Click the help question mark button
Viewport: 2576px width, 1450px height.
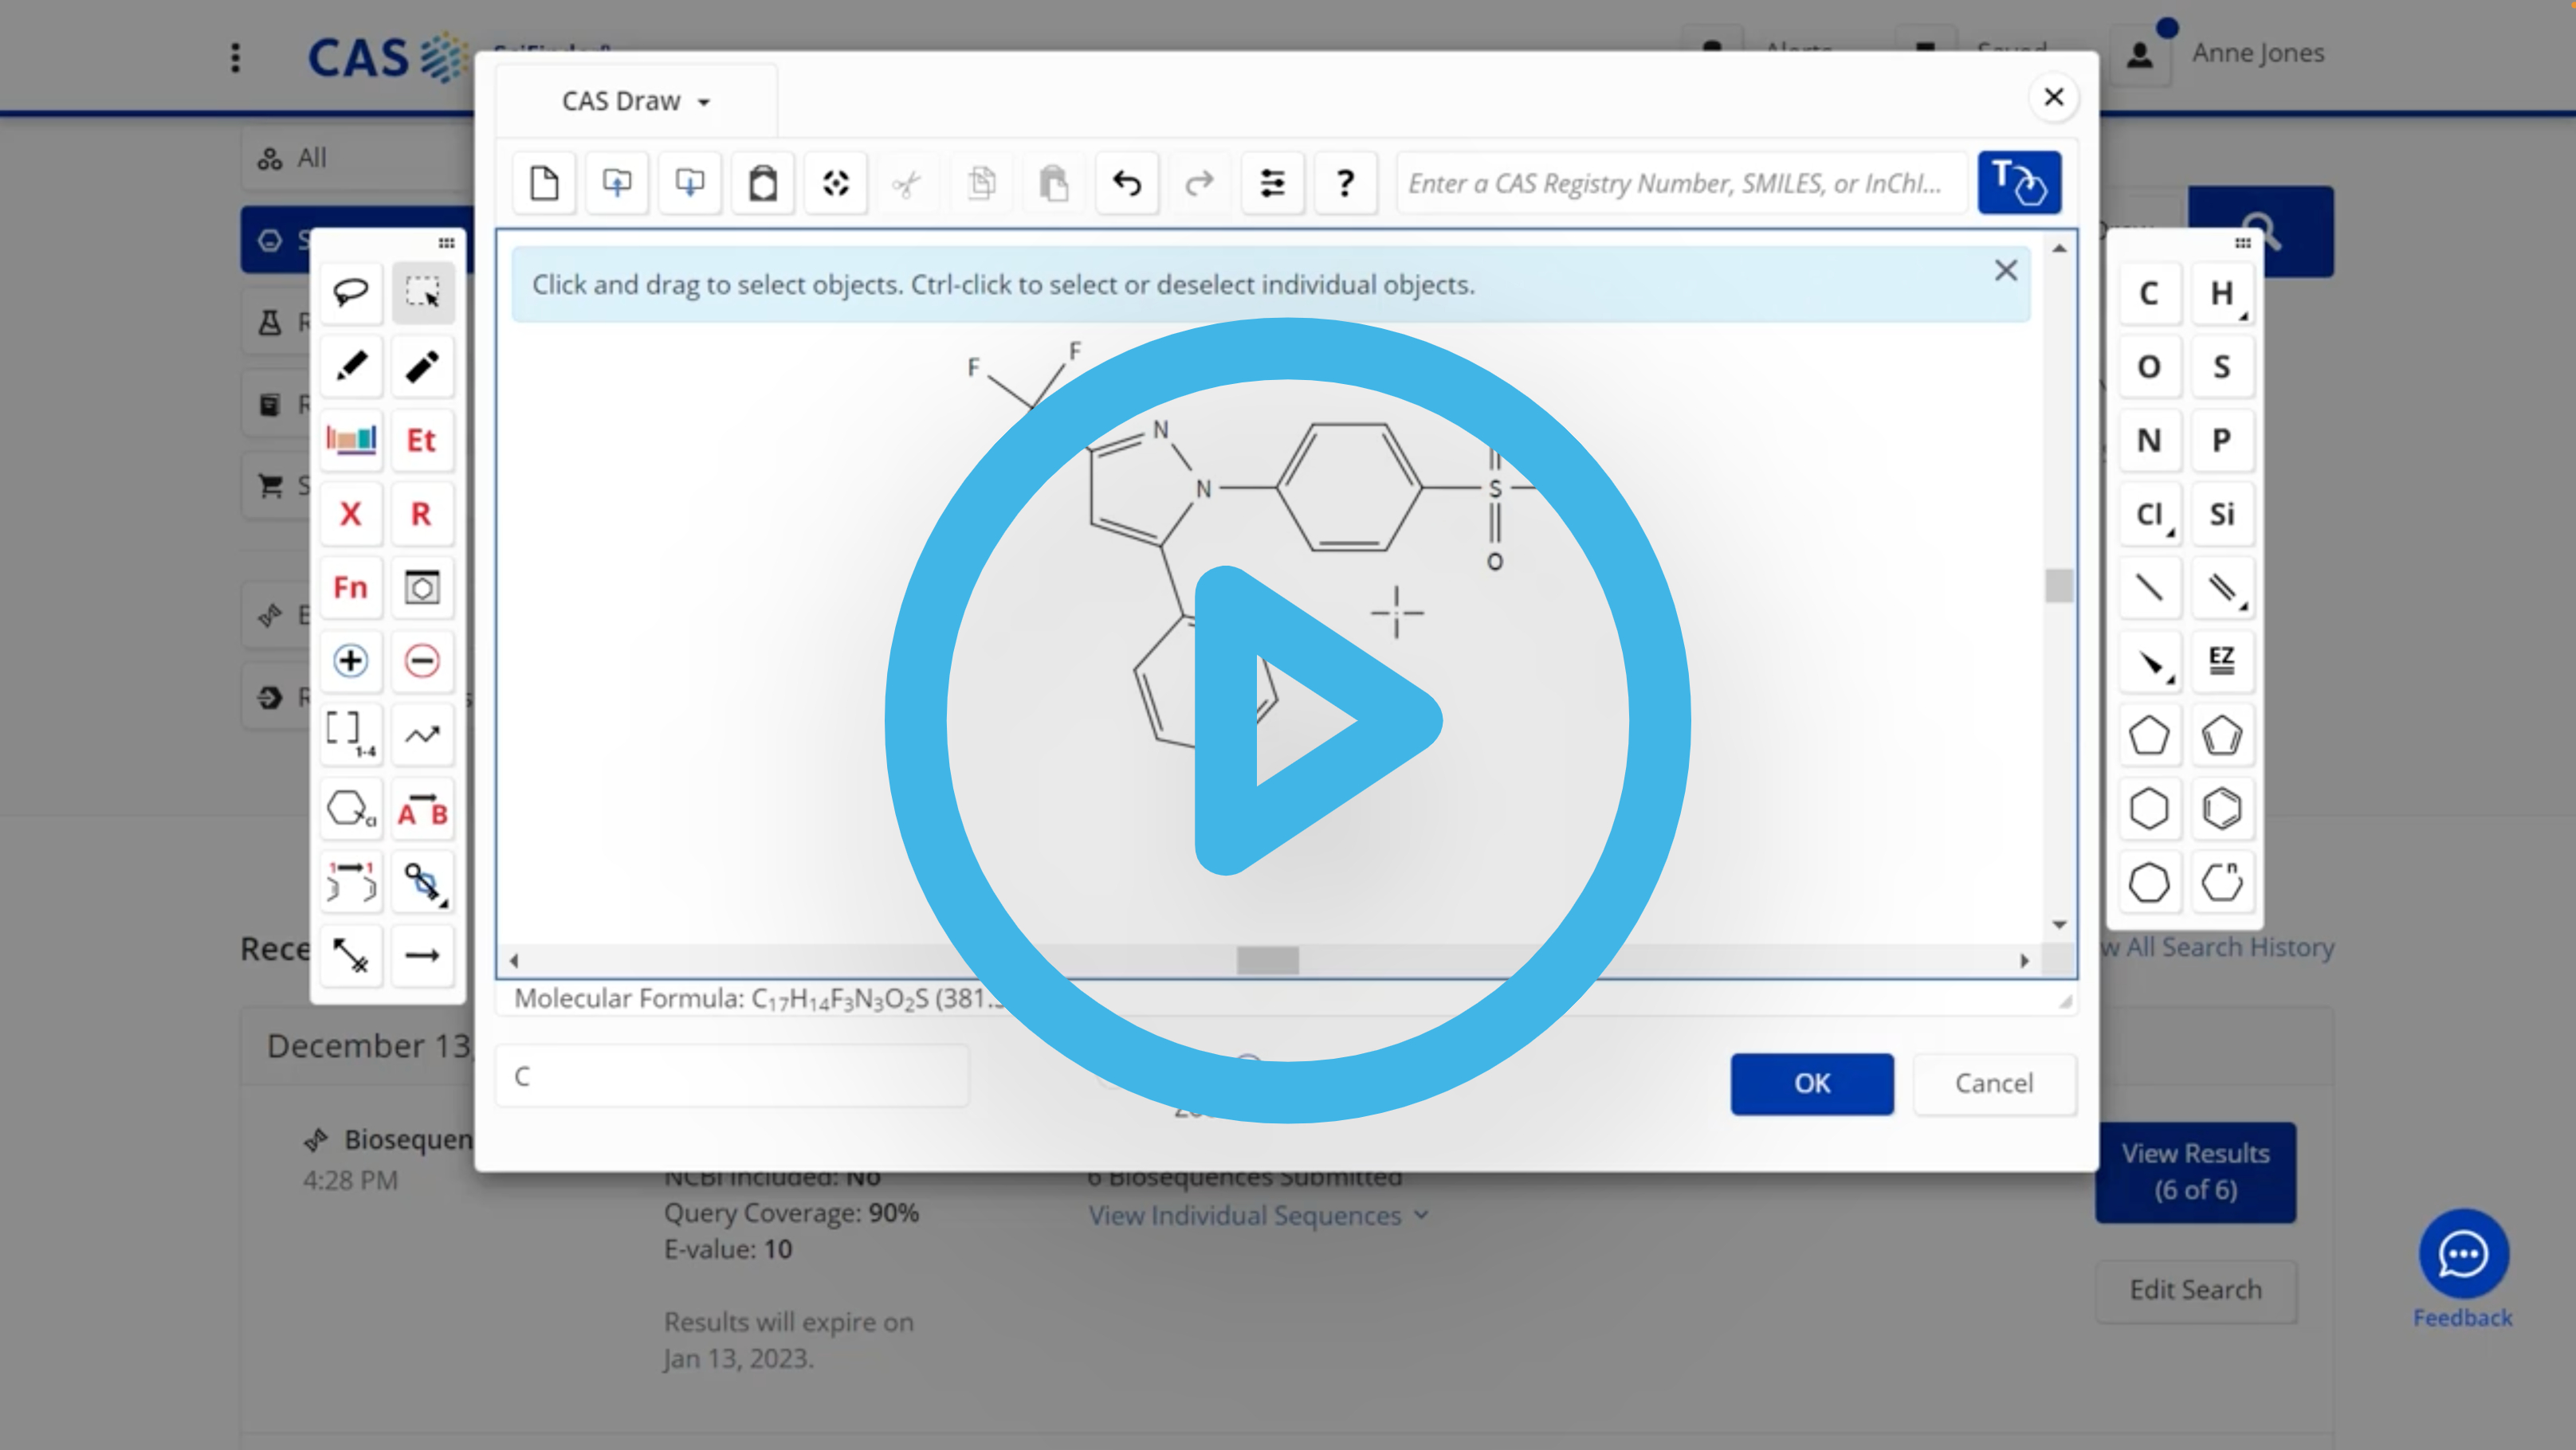tap(1345, 182)
